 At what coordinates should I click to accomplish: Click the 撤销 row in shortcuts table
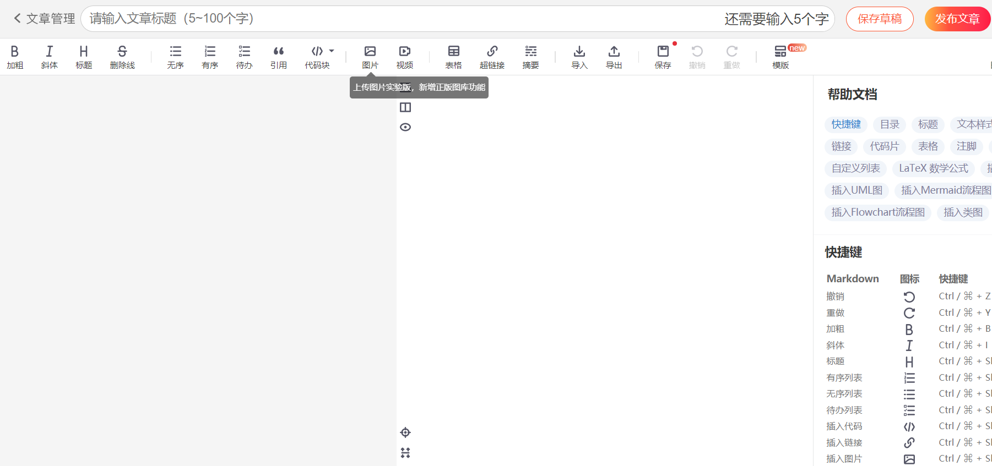908,296
